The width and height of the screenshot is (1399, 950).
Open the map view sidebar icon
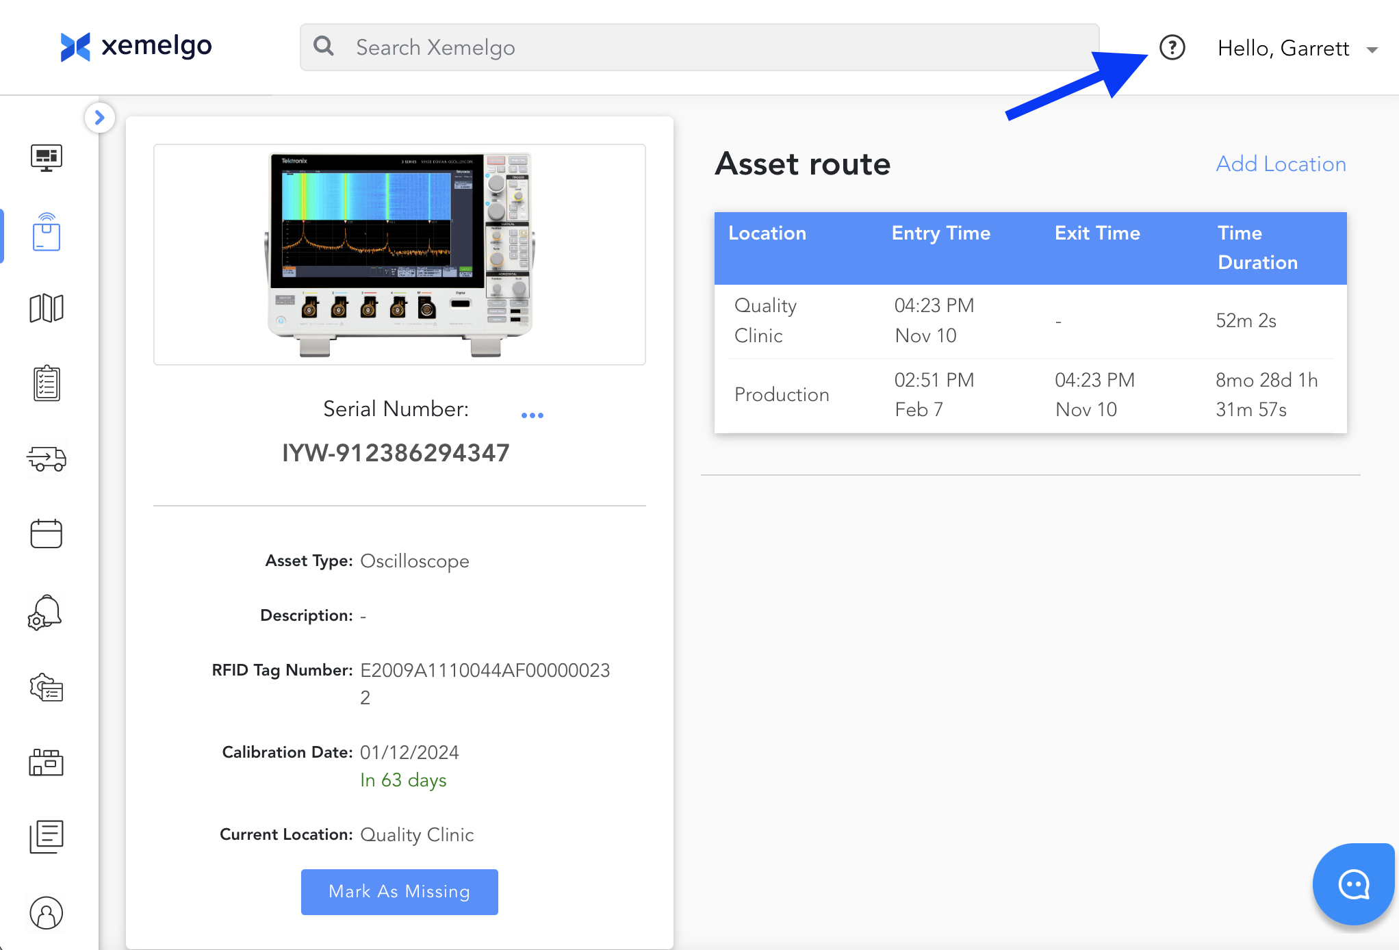tap(47, 308)
